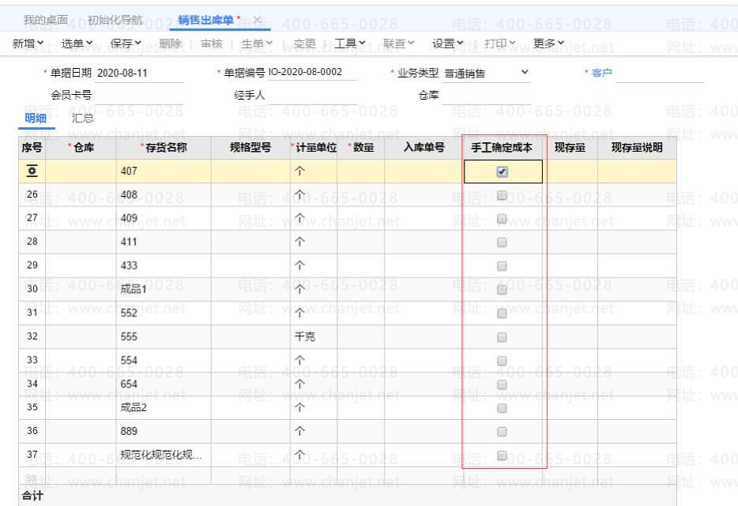Open the 保存 dropdown menu

point(126,43)
